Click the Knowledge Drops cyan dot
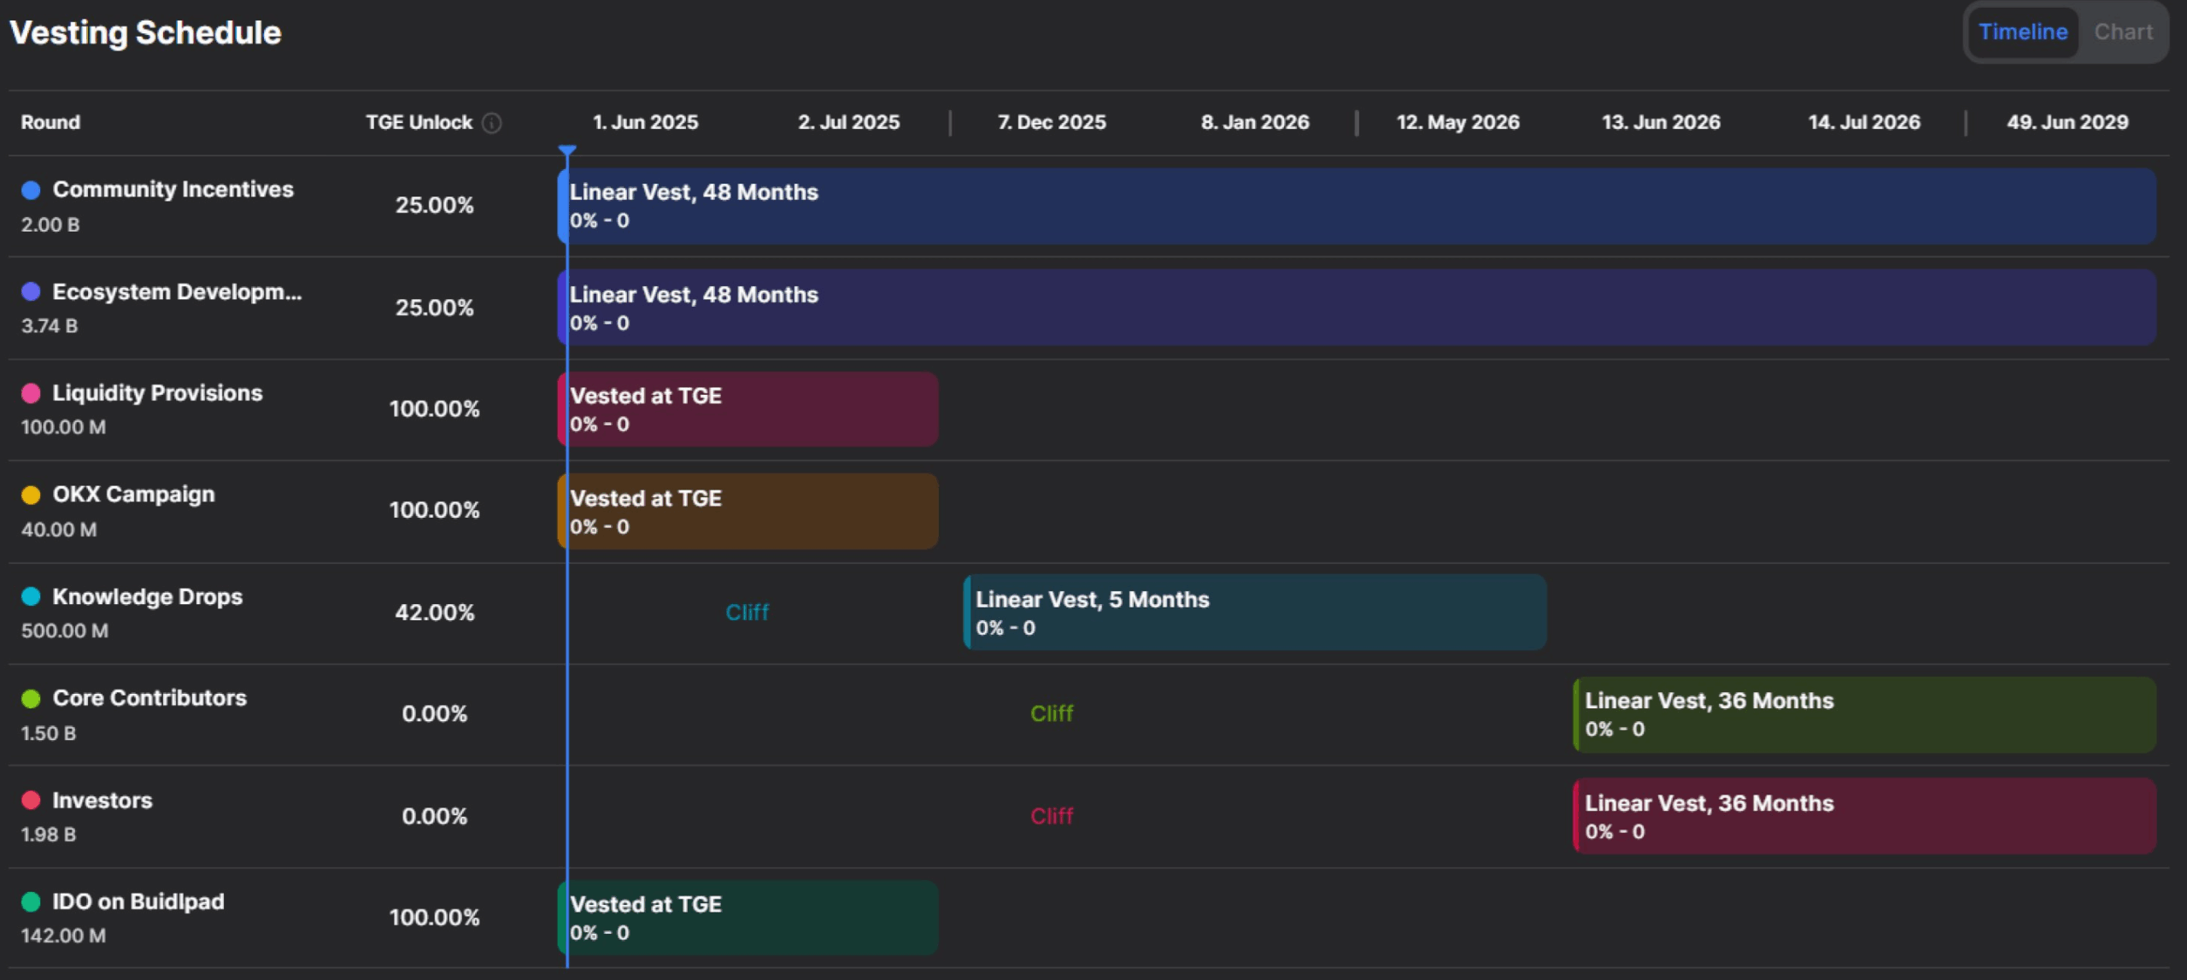 32,596
